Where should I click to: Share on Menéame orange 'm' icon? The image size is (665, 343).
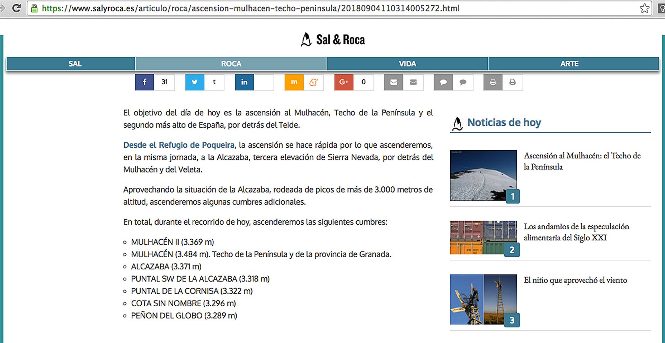(294, 82)
